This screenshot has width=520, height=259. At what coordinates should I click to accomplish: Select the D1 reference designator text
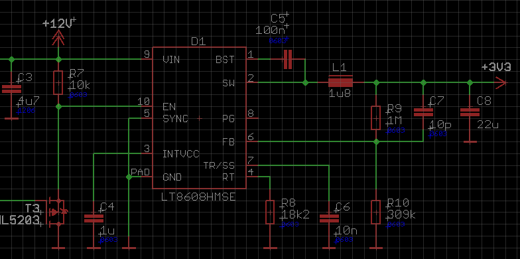198,41
